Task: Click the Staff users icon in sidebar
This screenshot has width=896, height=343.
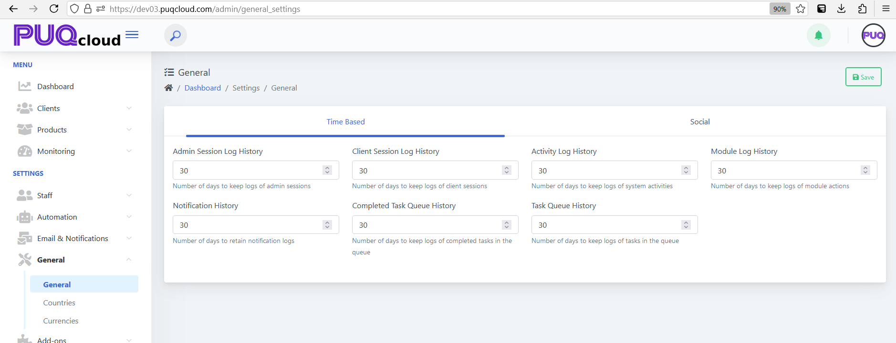Action: (25, 195)
